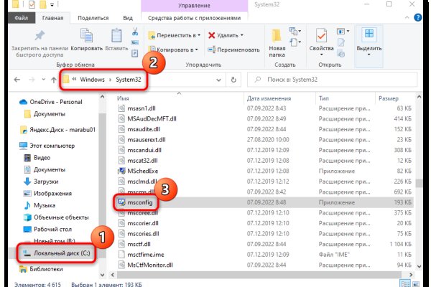The width and height of the screenshot is (431, 287).
Task: Open the 'Move to' dropdown
Action: (173, 34)
